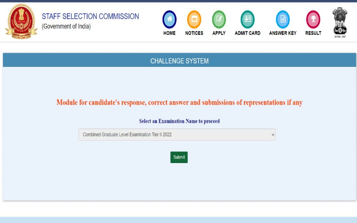
Task: Click the (Government of India) subtitle text
Action: (66, 26)
